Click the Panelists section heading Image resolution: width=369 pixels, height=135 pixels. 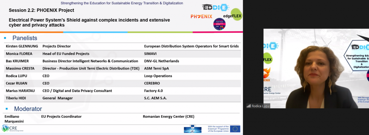click(25, 38)
